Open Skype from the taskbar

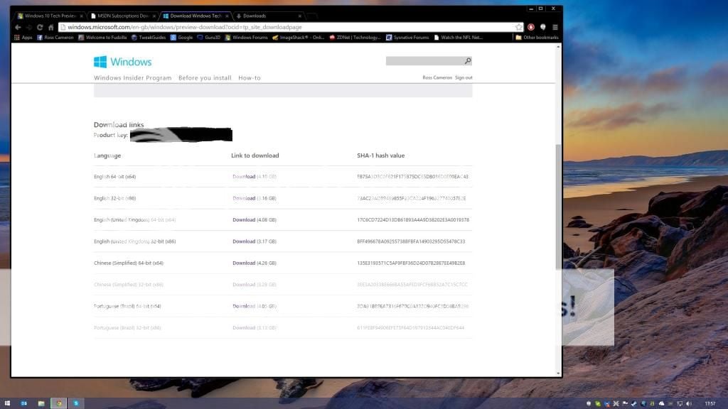coord(75,403)
